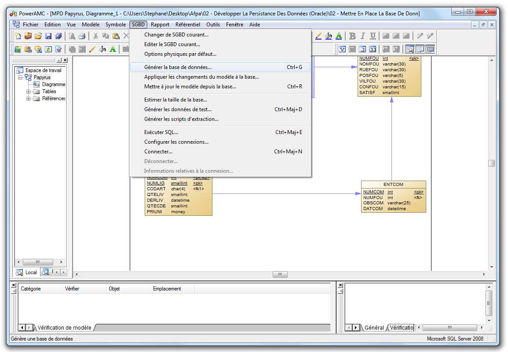Click the print icon in toolbar
The width and height of the screenshot is (508, 352).
coord(82,36)
